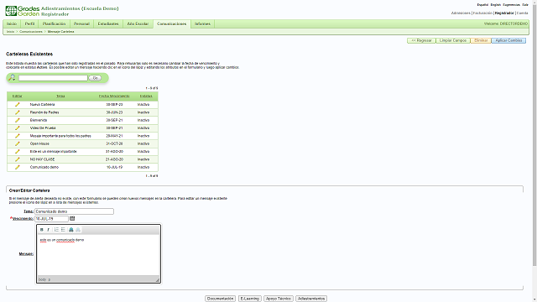Toggle bold in the message editor
The height and width of the screenshot is (302, 537).
coord(42,230)
